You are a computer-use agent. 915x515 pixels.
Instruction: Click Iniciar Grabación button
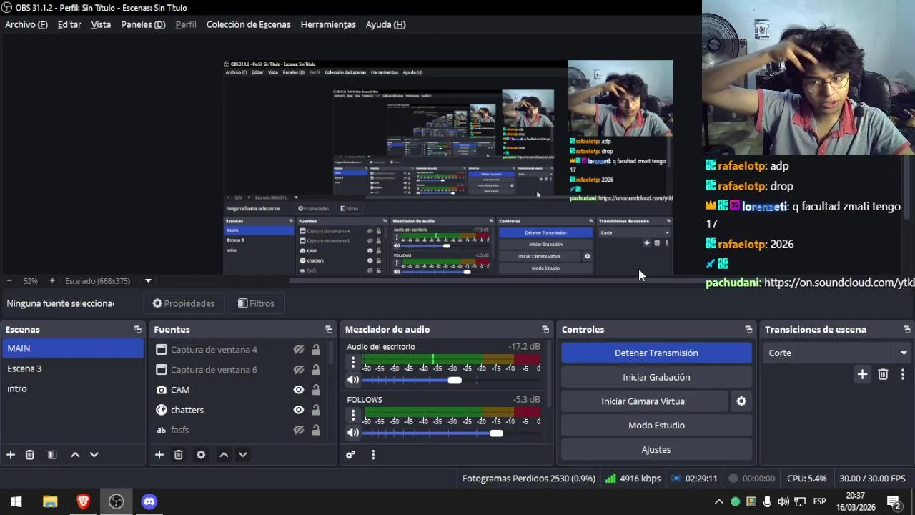[x=656, y=377]
